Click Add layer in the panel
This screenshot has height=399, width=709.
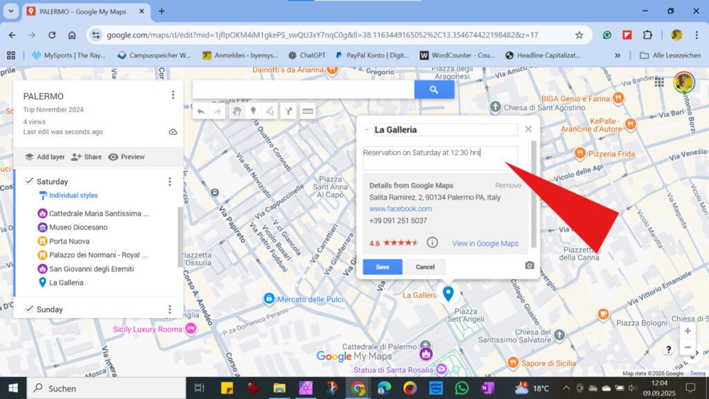(x=44, y=157)
